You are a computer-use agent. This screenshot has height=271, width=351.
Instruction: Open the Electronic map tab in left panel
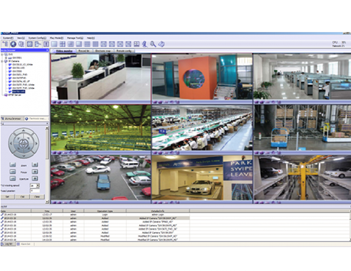(x=36, y=119)
